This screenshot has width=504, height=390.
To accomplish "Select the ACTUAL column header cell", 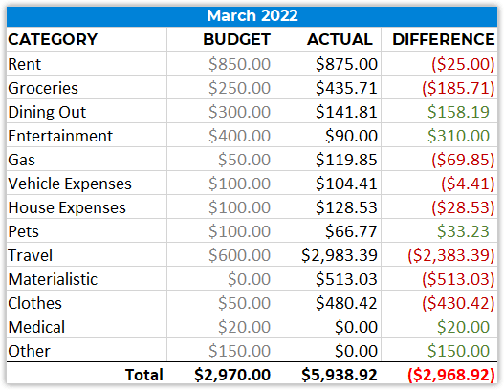I will pos(327,39).
